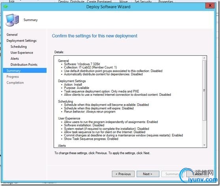Click 'Rerun behavior: Always rerun program' line
This screenshot has width=220, height=186.
[90, 112]
